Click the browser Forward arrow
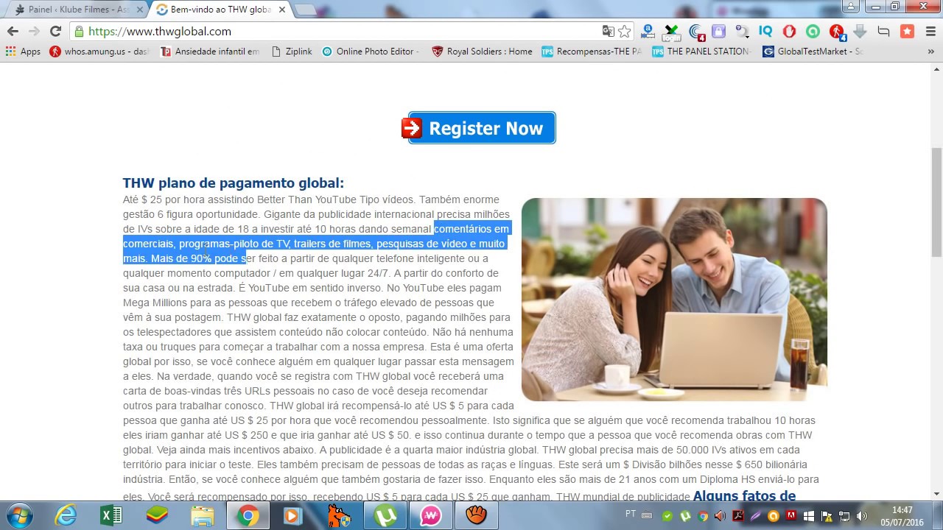This screenshot has height=530, width=943. click(34, 31)
